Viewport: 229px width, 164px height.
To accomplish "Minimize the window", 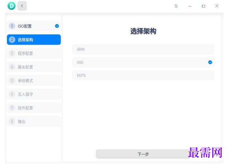I will tap(190, 6).
